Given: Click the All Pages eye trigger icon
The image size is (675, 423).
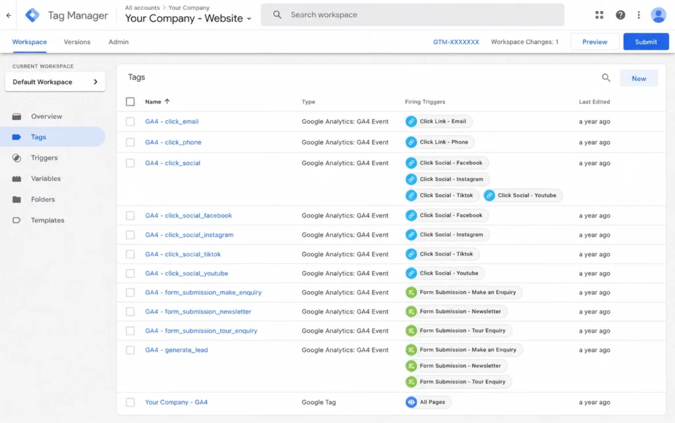Looking at the screenshot, I should 411,402.
